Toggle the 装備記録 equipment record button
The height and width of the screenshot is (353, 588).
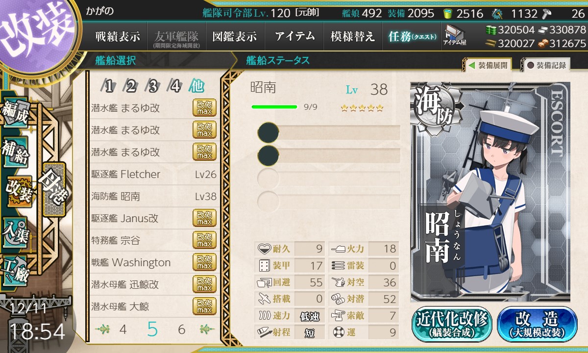pyautogui.click(x=547, y=65)
